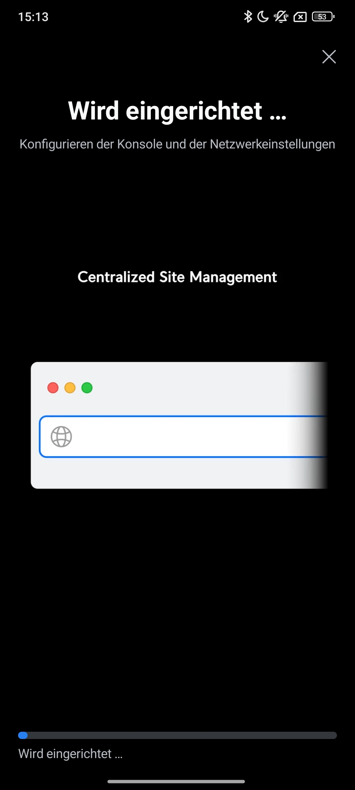Viewport: 355px width, 790px height.
Task: Click inside the blue-outlined address field
Action: [x=183, y=436]
